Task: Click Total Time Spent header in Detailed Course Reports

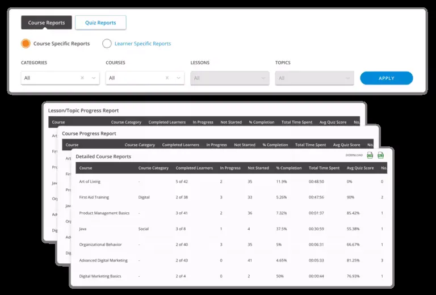Action: coord(324,168)
